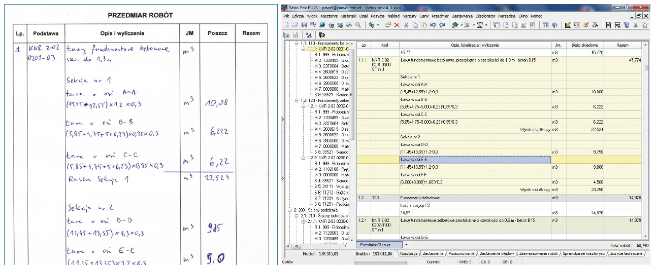Click the New document icon in toolbar
657x265 pixels.
coord(286,24)
